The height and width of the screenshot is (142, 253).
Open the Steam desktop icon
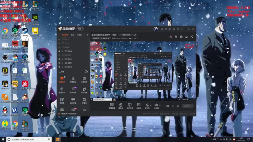coord(25,32)
